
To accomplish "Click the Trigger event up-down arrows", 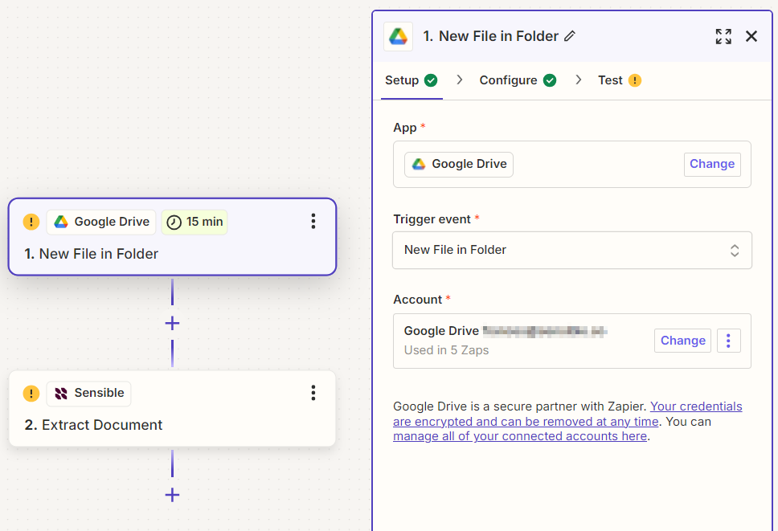I will click(x=735, y=251).
